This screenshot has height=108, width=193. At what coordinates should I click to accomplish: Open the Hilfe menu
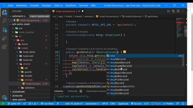[x=93, y=5]
